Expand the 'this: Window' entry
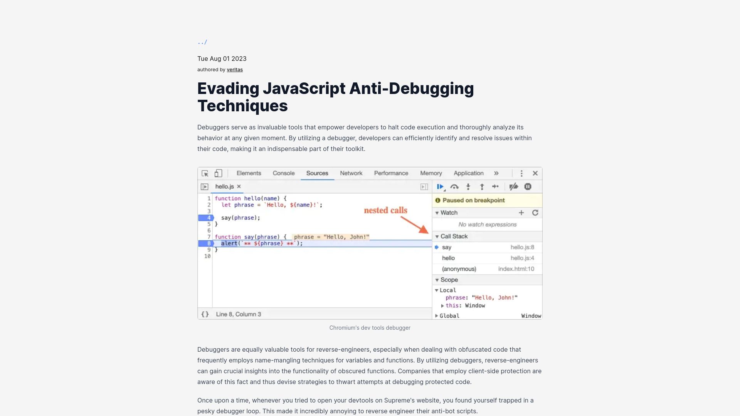 click(x=442, y=306)
